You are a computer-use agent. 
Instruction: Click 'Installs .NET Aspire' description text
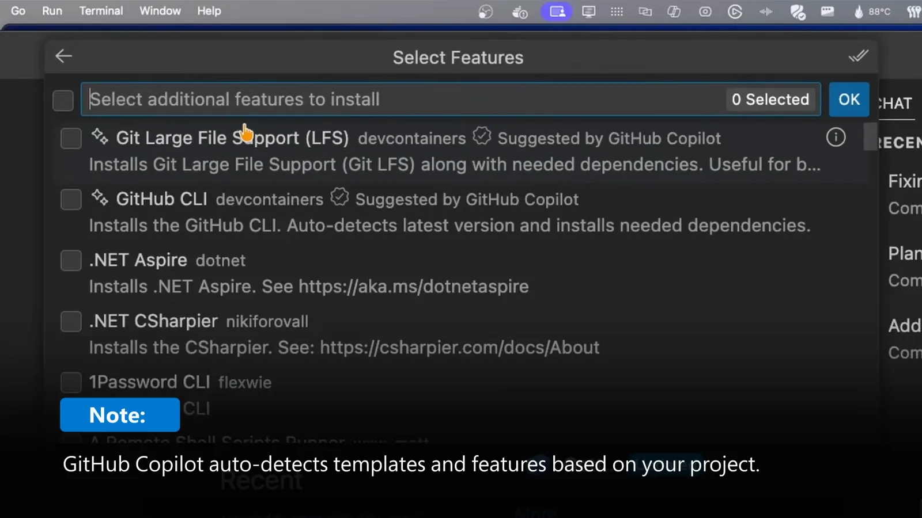click(309, 287)
